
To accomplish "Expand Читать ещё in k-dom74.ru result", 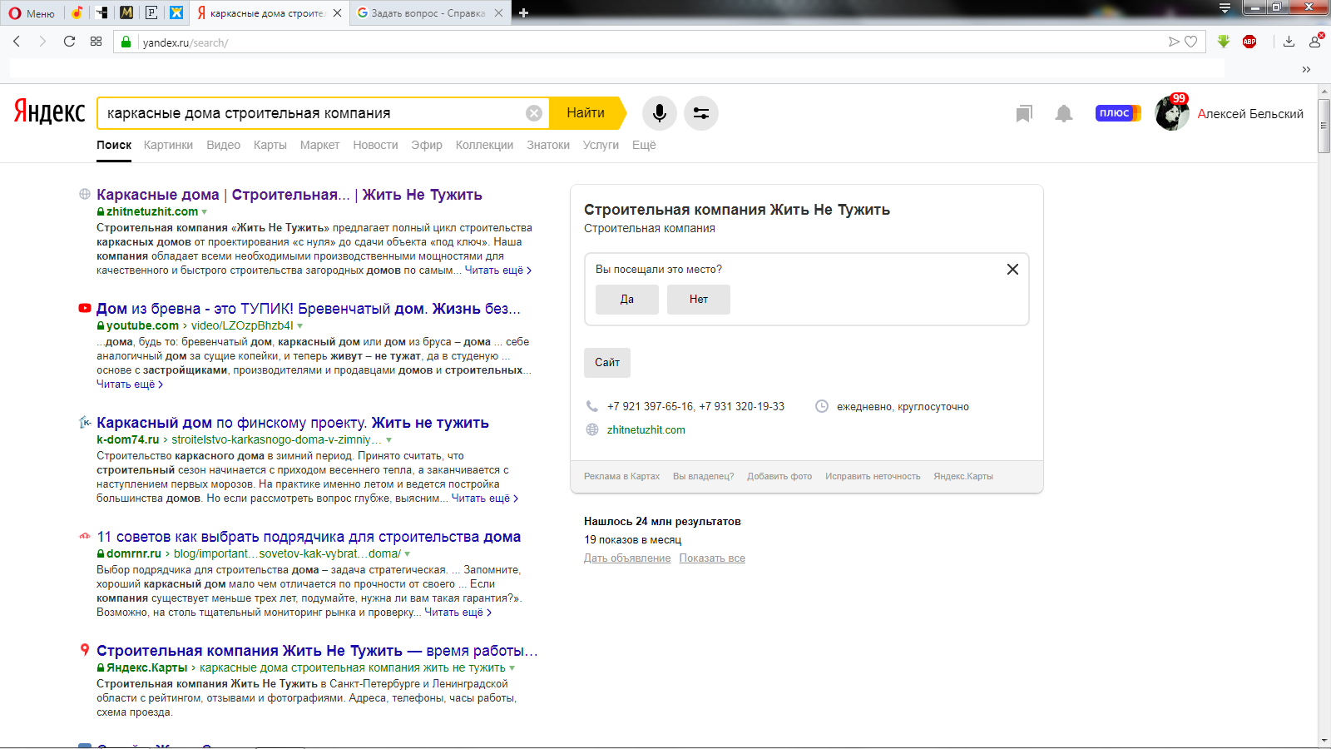I will (x=484, y=499).
